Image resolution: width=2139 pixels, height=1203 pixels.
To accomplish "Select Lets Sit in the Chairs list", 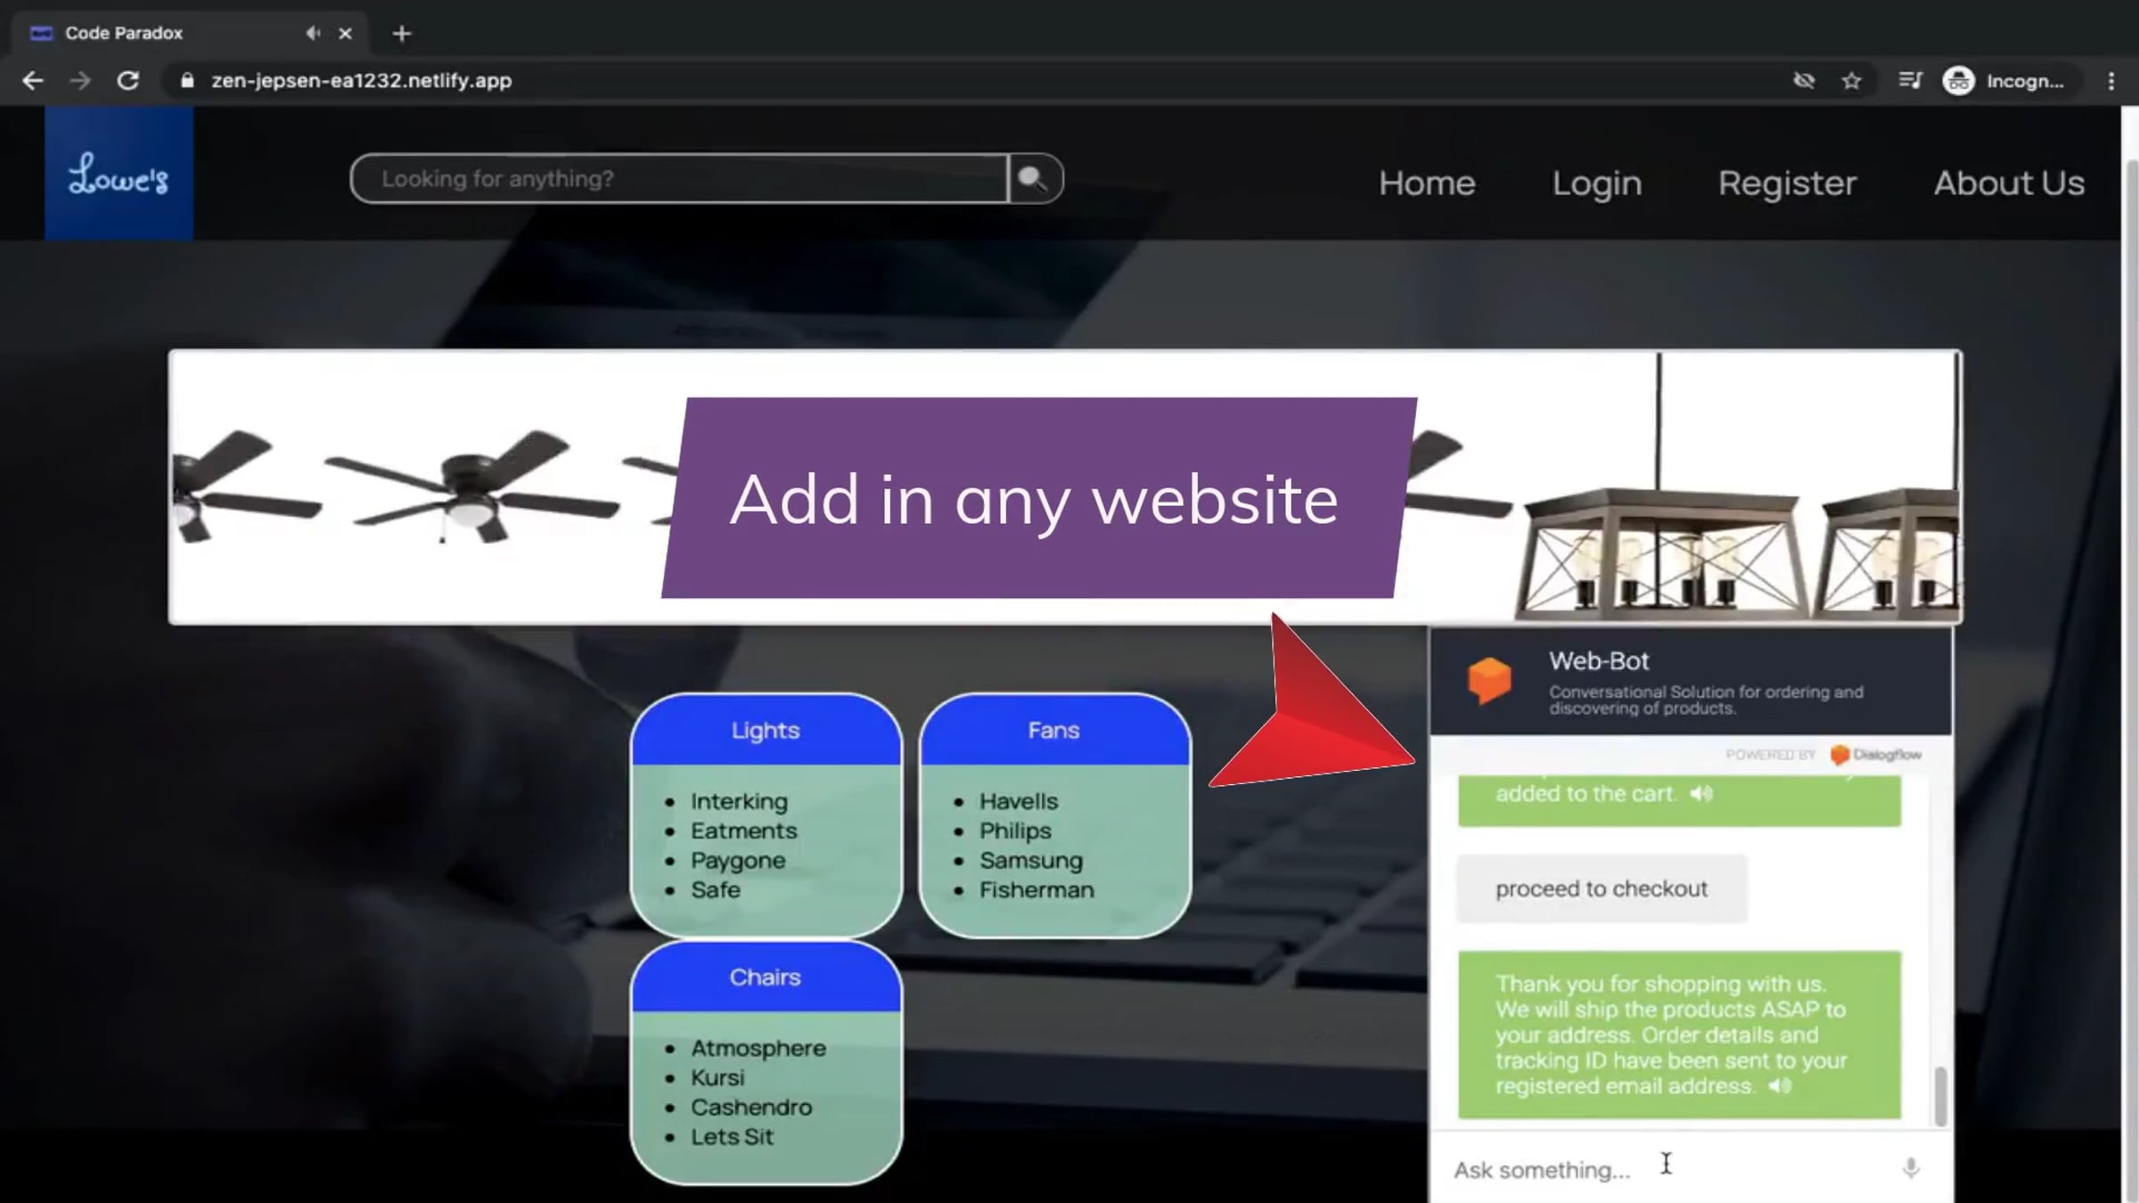I will coord(732,1136).
